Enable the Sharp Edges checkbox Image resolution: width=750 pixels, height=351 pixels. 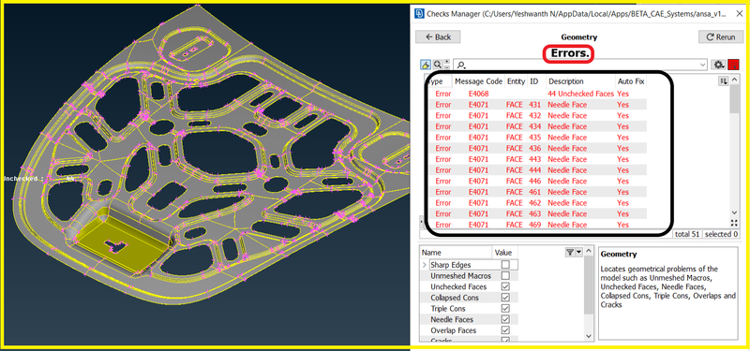coord(505,265)
